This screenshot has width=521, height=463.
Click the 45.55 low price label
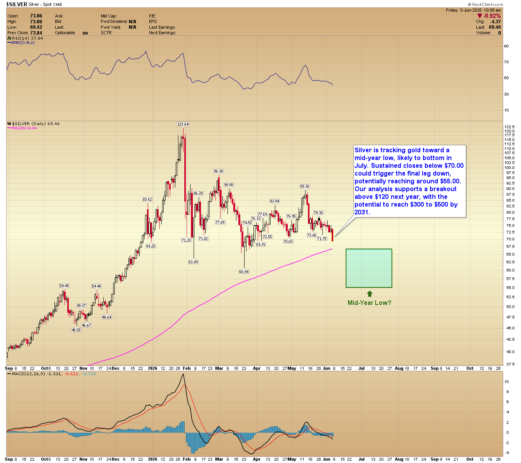[x=76, y=330]
